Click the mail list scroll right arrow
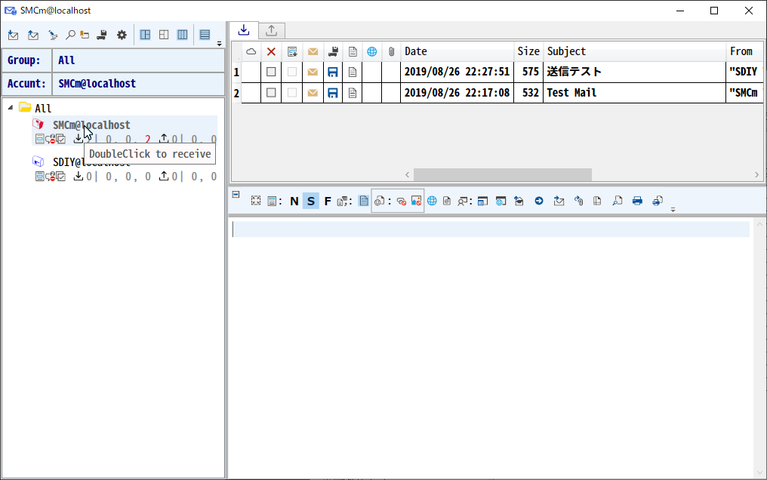This screenshot has height=480, width=767. 756,174
